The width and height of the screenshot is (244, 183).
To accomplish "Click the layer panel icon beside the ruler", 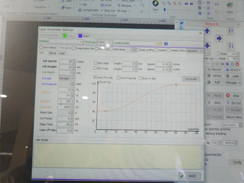I will tap(181, 23).
